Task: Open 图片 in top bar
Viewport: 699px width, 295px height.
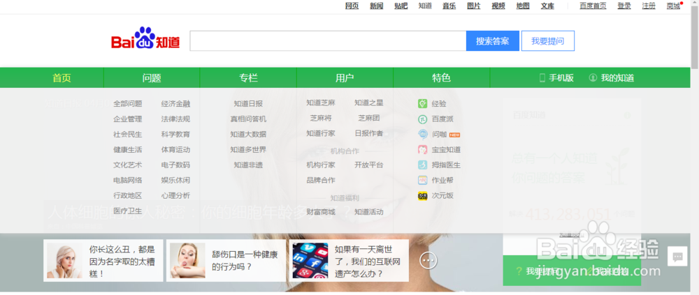Action: tap(474, 6)
